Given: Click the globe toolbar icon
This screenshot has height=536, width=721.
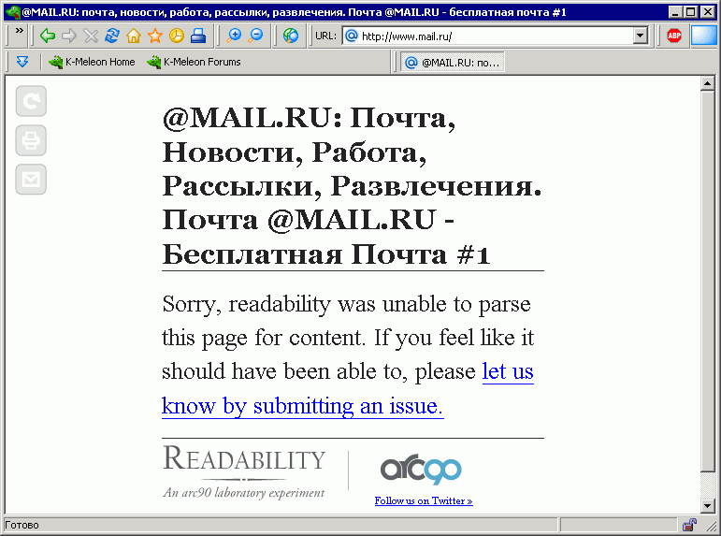Looking at the screenshot, I should tap(291, 36).
